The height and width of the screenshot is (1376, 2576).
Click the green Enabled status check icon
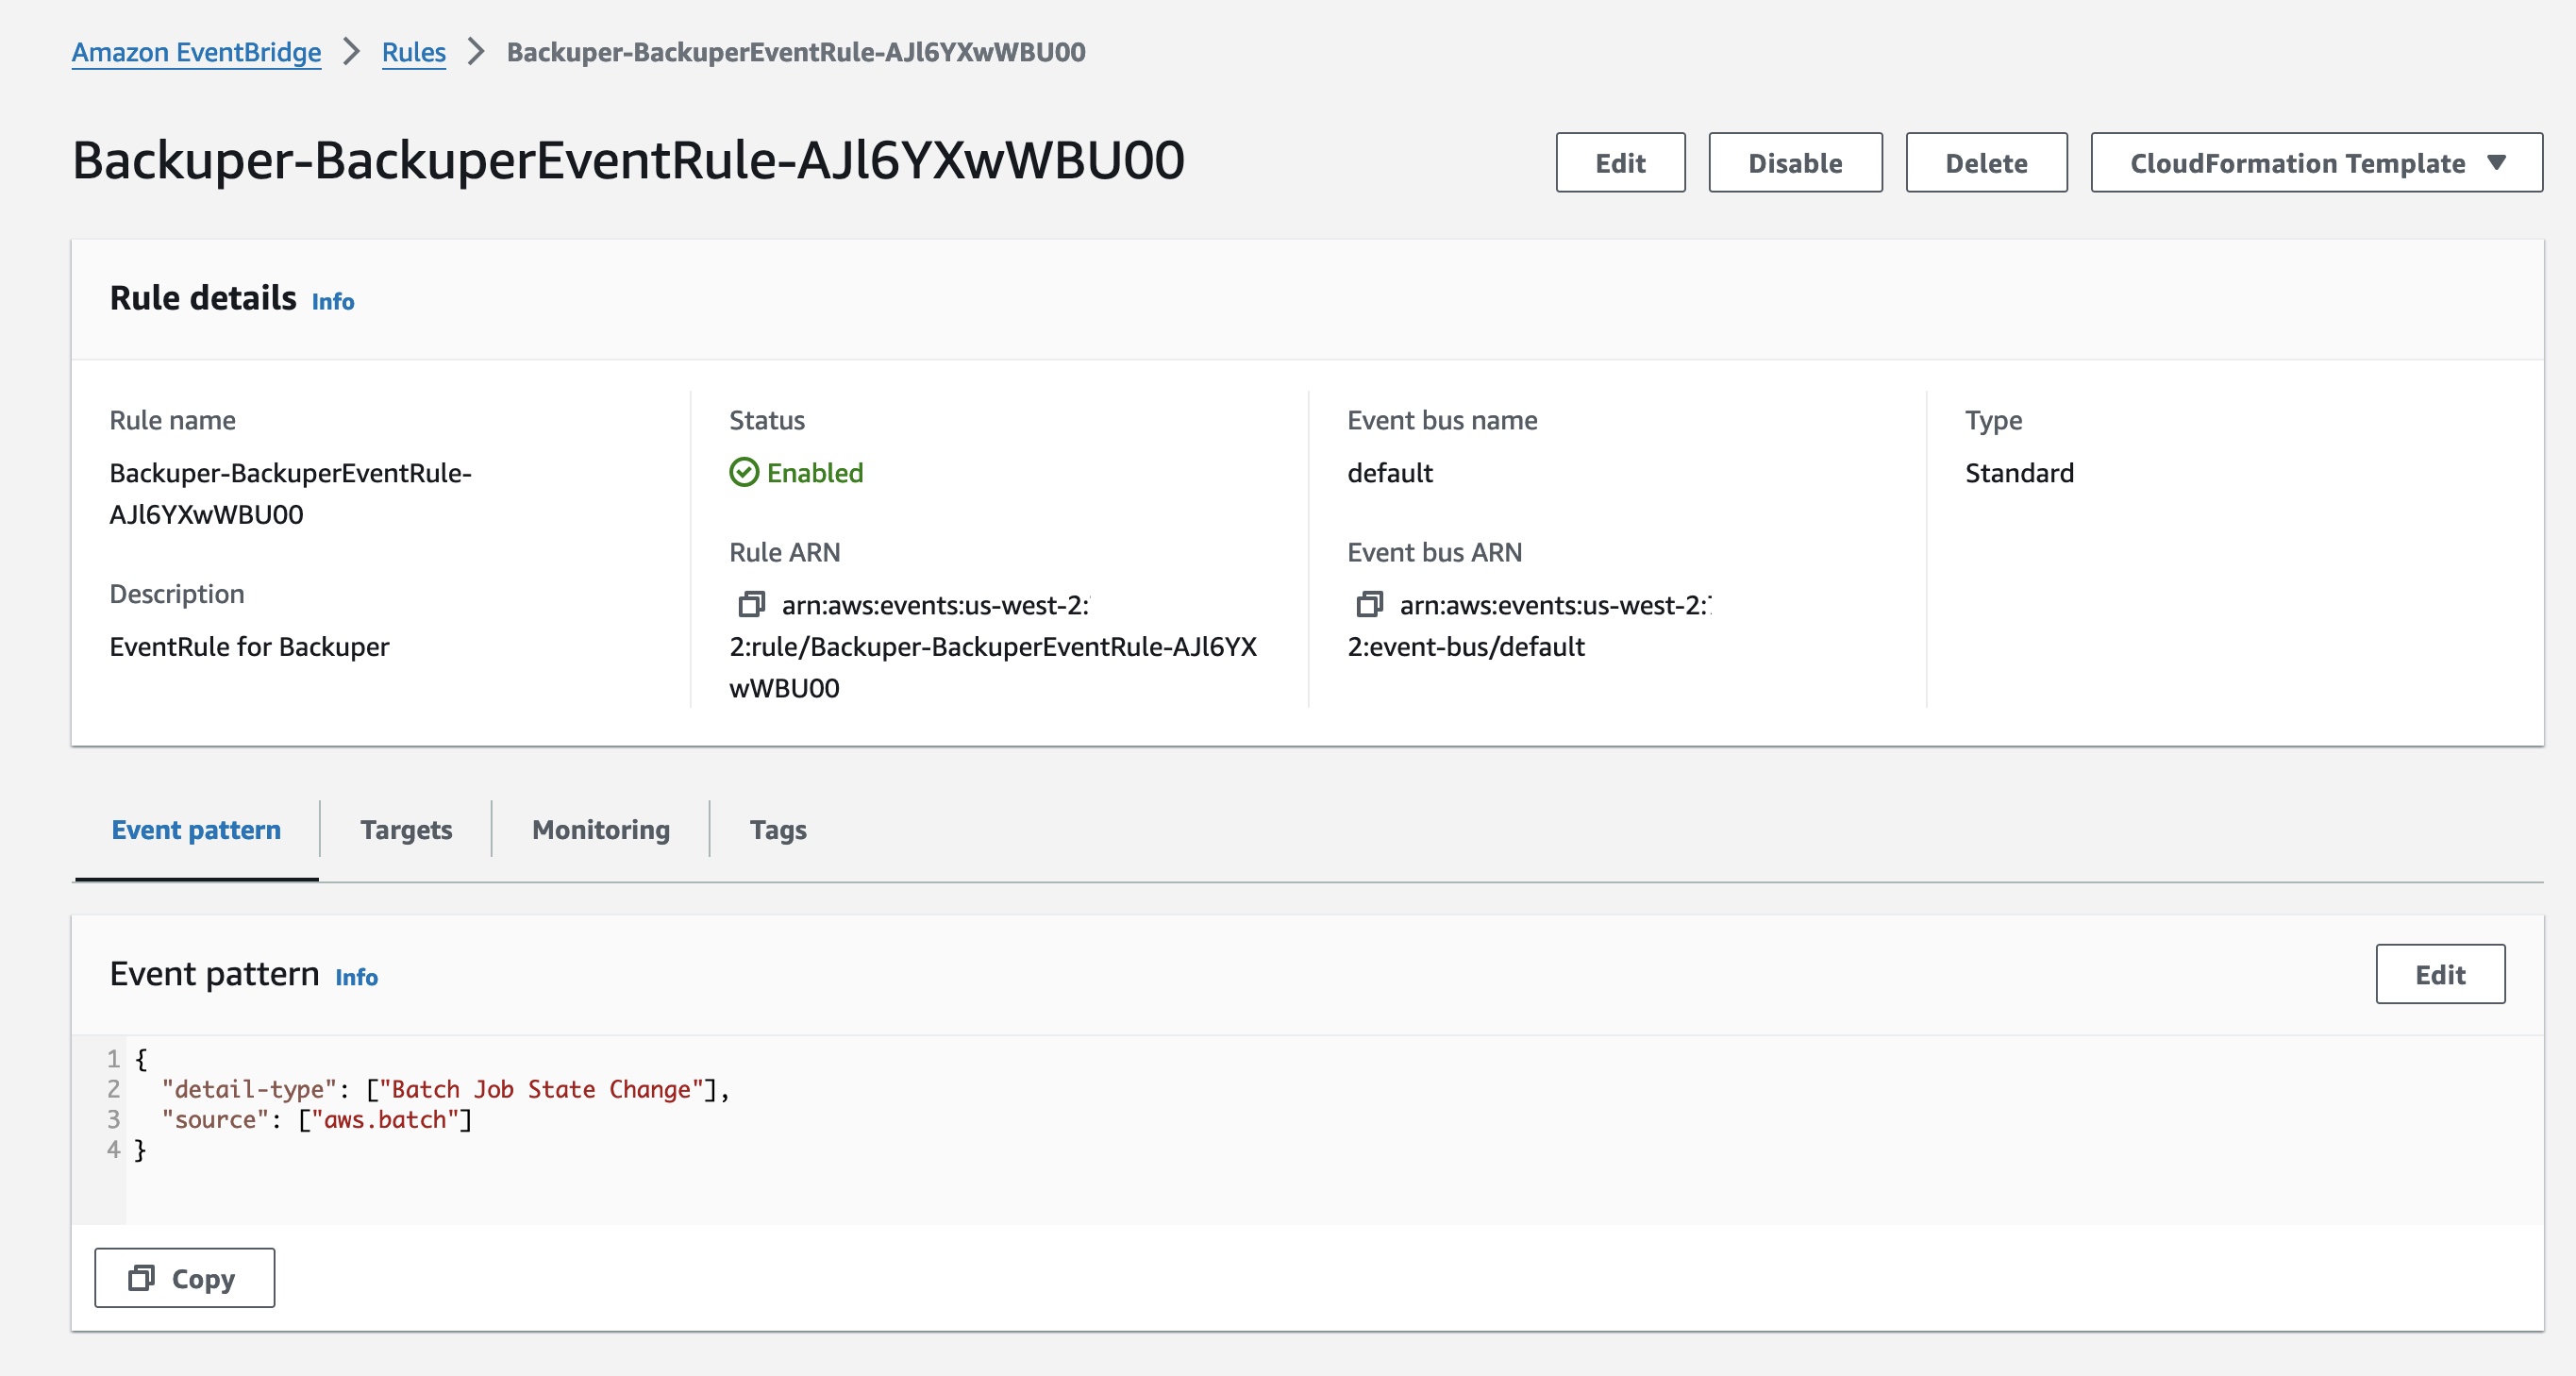744,472
